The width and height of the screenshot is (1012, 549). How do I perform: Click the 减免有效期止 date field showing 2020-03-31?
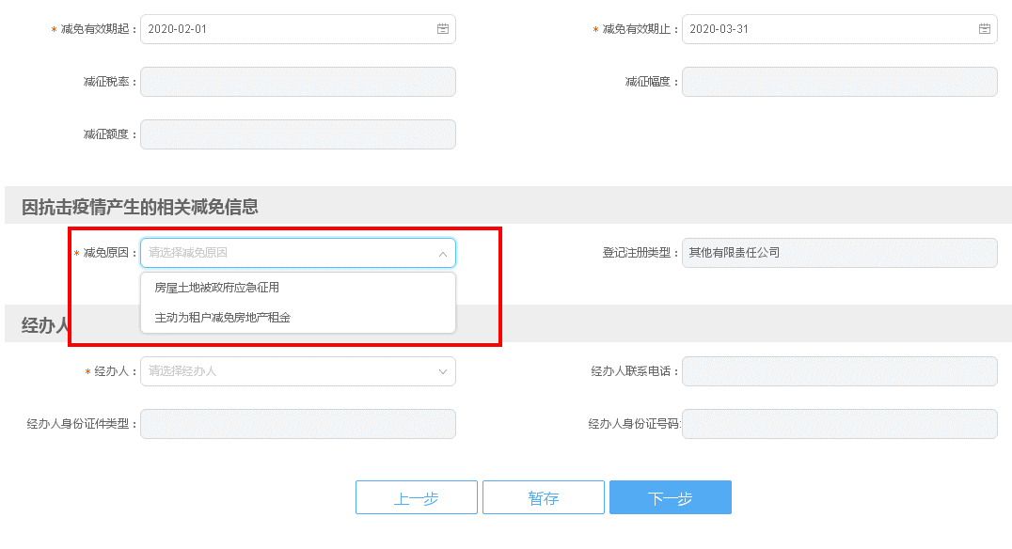point(828,29)
